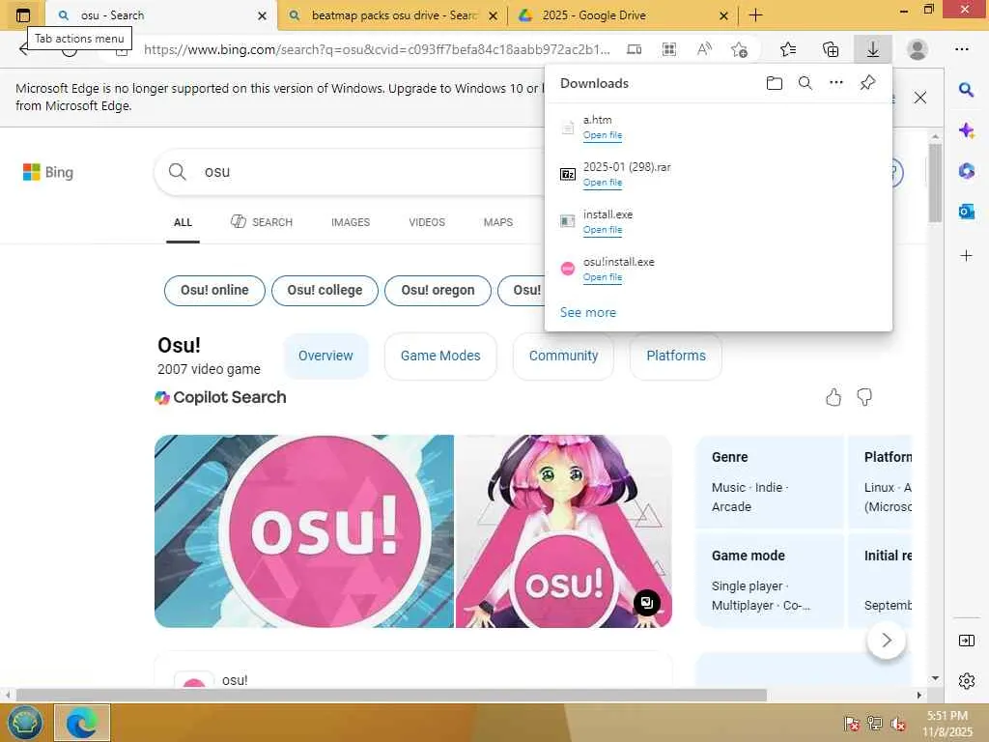The width and height of the screenshot is (989, 742).
Task: Open sidebar settings gear
Action: (966, 681)
